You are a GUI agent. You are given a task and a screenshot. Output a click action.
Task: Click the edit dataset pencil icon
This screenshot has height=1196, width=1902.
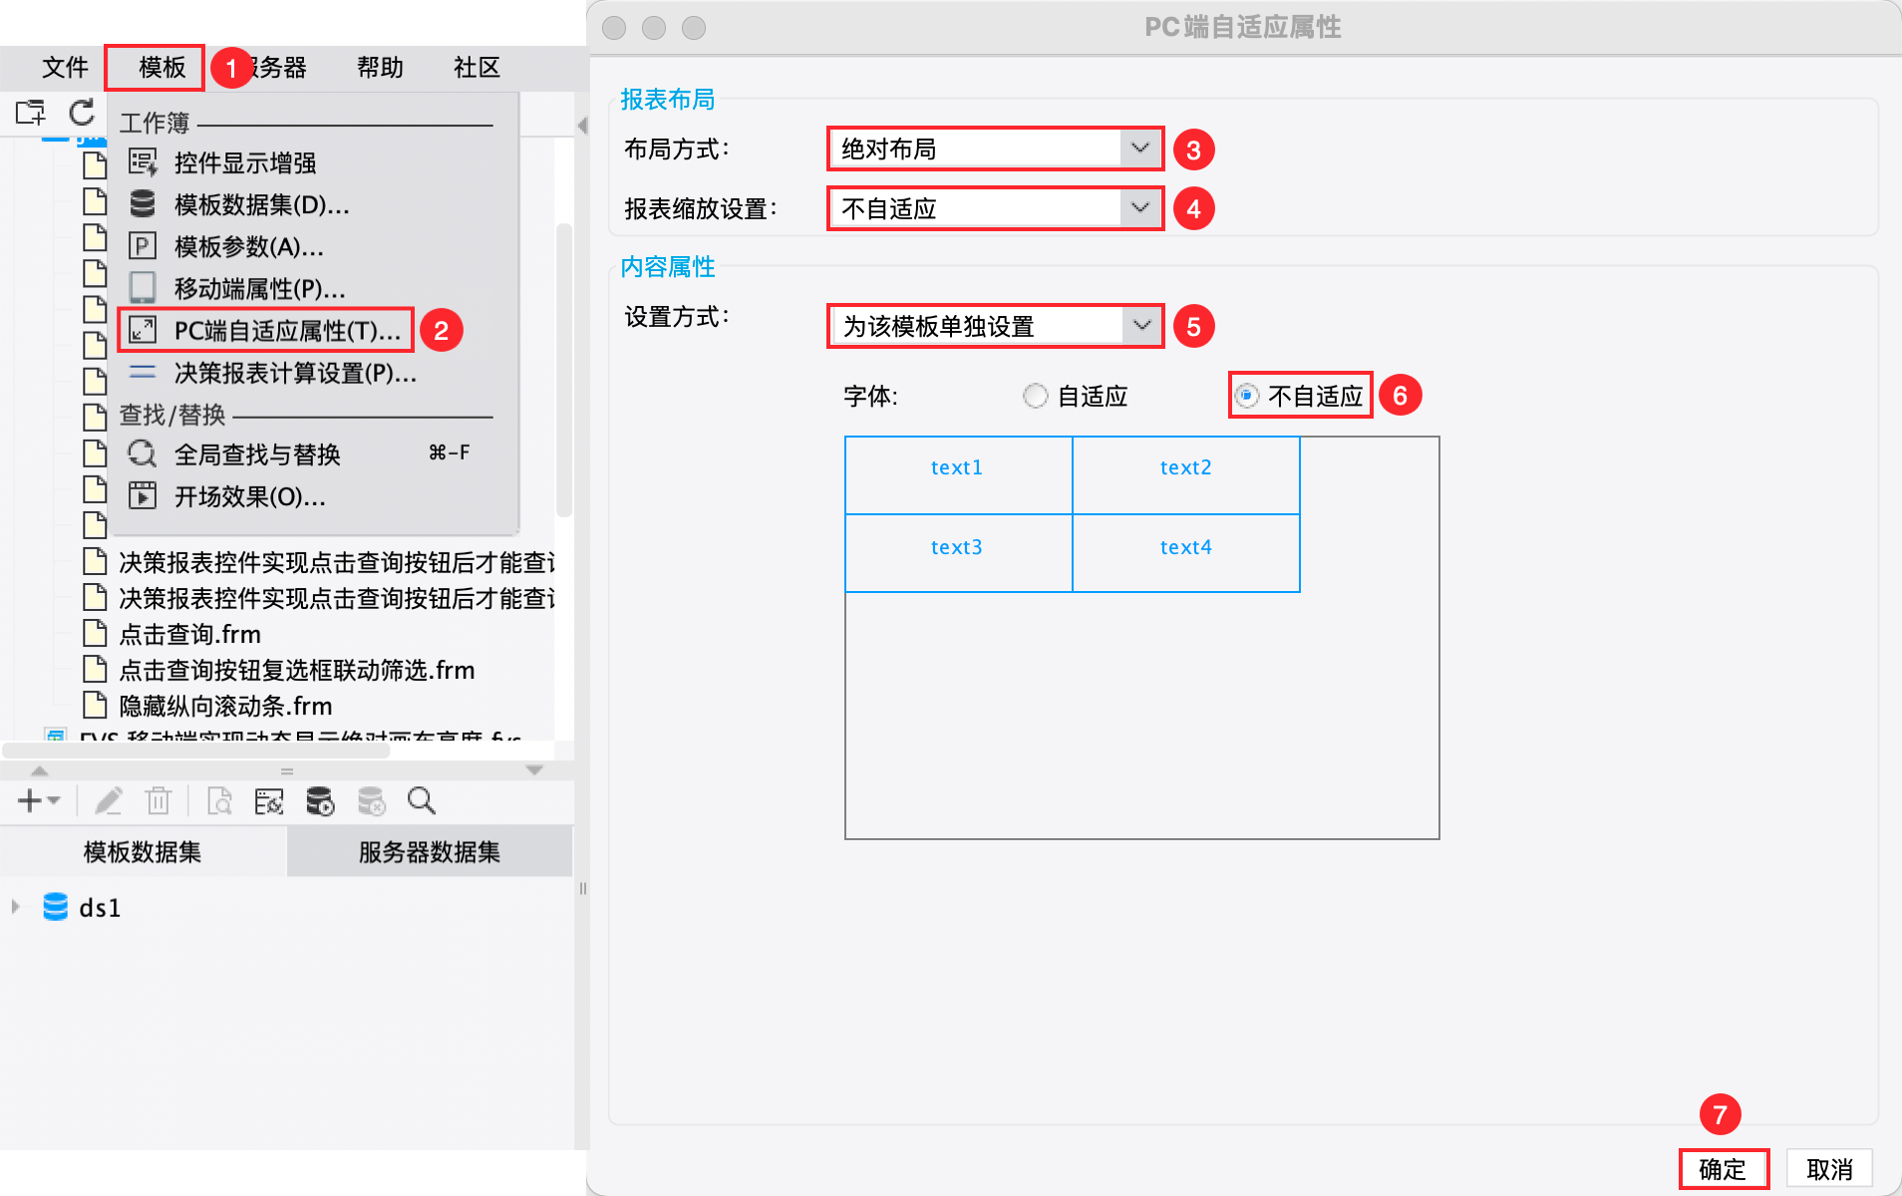tap(109, 800)
